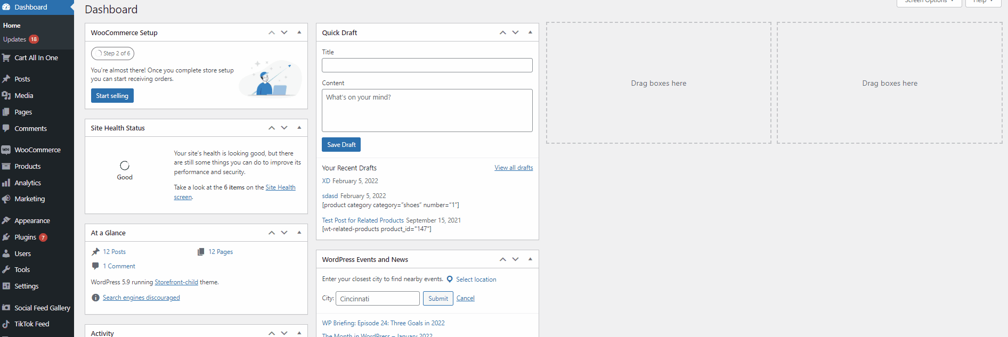The width and height of the screenshot is (1008, 337).
Task: Click the Start selling button
Action: point(112,96)
